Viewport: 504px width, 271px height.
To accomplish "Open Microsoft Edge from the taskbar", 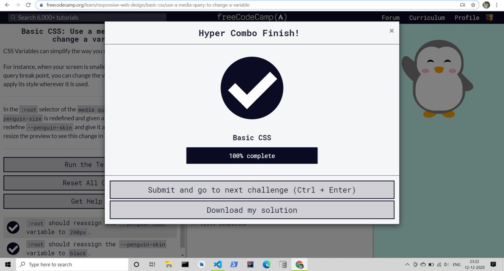I will [266, 264].
